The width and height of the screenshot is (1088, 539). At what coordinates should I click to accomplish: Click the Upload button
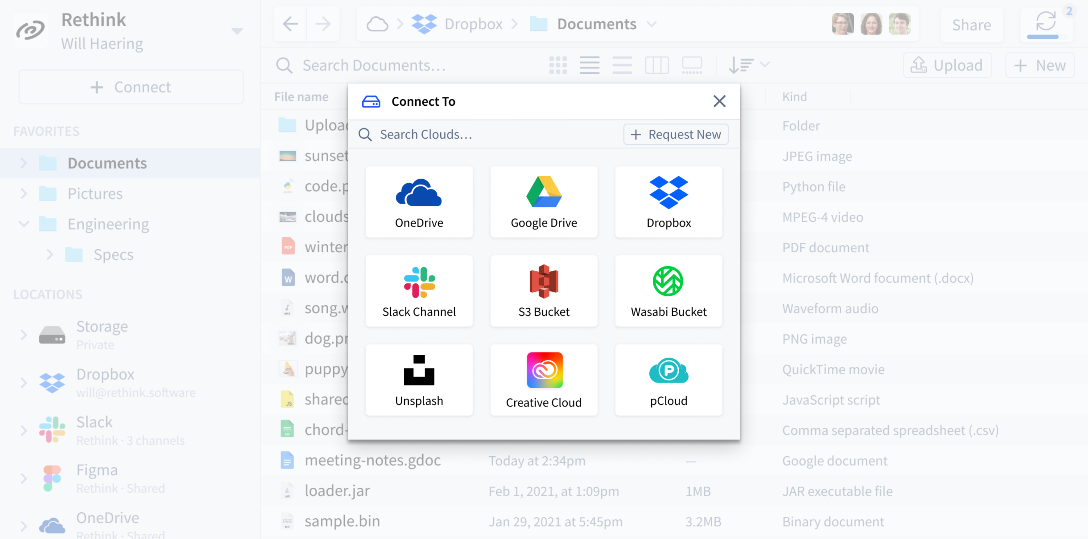tap(947, 65)
